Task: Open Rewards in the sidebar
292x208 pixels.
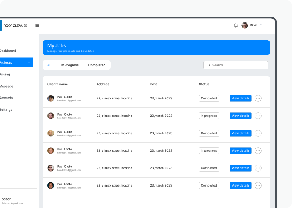Action: click(x=6, y=98)
